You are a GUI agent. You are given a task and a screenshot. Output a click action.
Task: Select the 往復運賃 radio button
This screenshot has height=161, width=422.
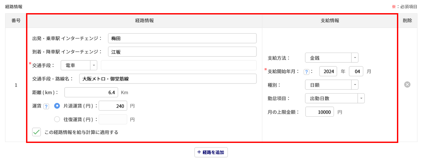coord(57,119)
